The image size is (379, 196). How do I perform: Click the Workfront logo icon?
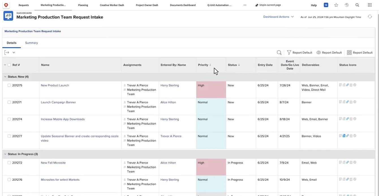click(6, 5)
